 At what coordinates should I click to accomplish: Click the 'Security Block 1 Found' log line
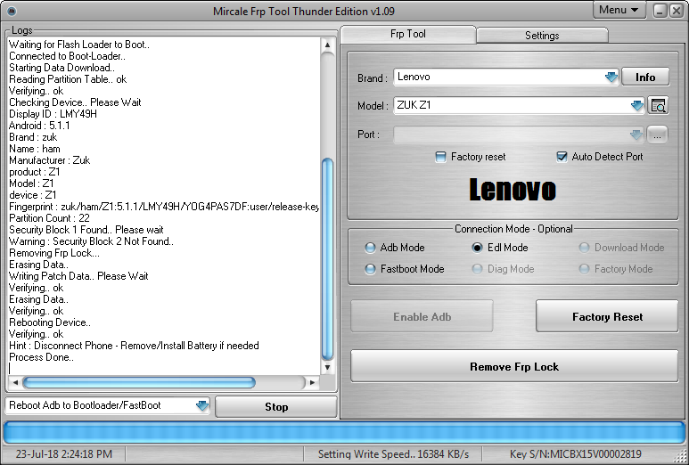pyautogui.click(x=86, y=230)
